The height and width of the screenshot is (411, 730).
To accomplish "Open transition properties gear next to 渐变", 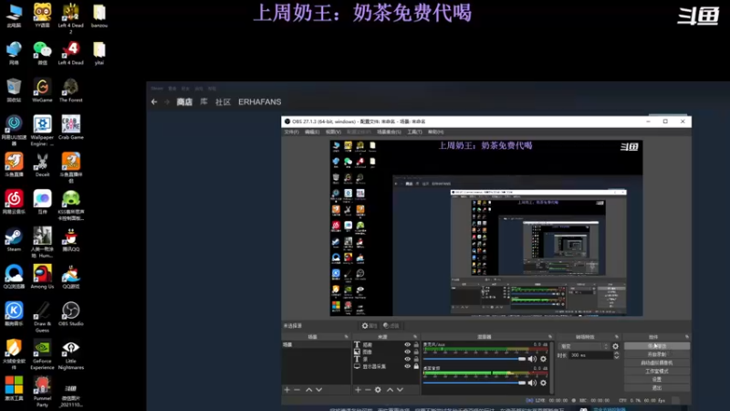I will coord(615,346).
